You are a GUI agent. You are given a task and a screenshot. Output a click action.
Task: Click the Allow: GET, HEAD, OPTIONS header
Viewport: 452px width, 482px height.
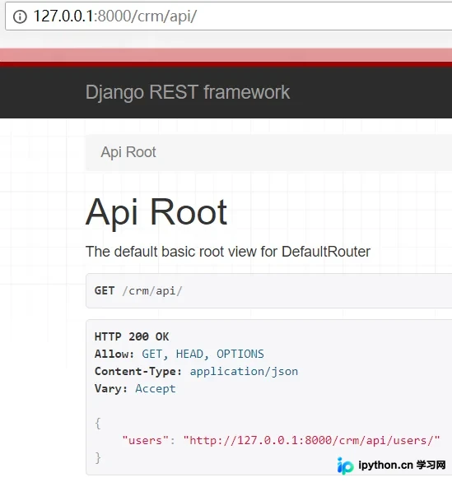[x=179, y=354]
